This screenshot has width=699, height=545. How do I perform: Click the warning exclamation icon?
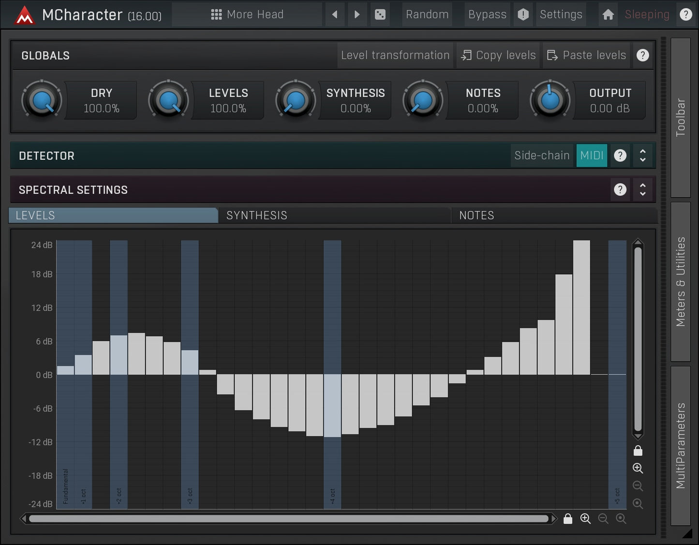pyautogui.click(x=523, y=15)
